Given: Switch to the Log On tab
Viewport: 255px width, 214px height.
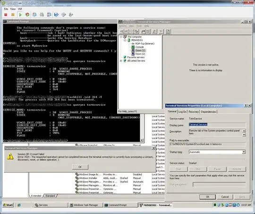Looking at the screenshot, I should pyautogui.click(x=182, y=112).
